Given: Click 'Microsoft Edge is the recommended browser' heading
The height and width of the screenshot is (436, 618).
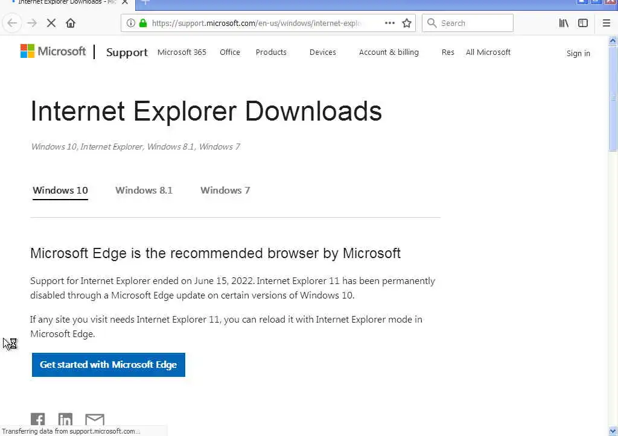Looking at the screenshot, I should pyautogui.click(x=215, y=253).
